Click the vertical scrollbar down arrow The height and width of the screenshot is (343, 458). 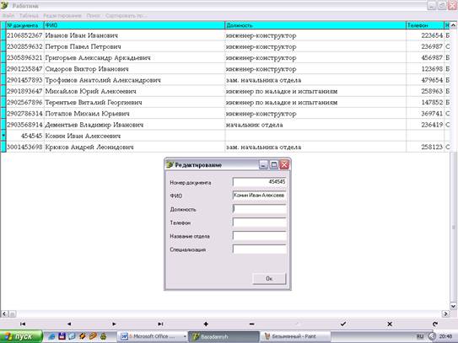[453, 306]
